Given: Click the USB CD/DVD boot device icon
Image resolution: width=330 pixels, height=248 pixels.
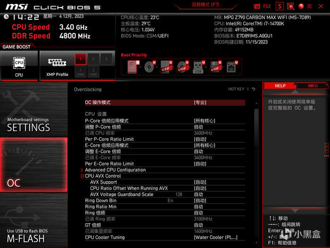Looking at the screenshot, I should [182, 67].
